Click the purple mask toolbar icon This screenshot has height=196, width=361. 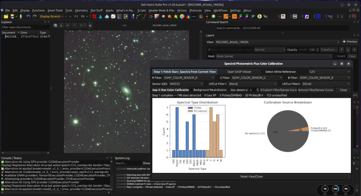point(330,17)
